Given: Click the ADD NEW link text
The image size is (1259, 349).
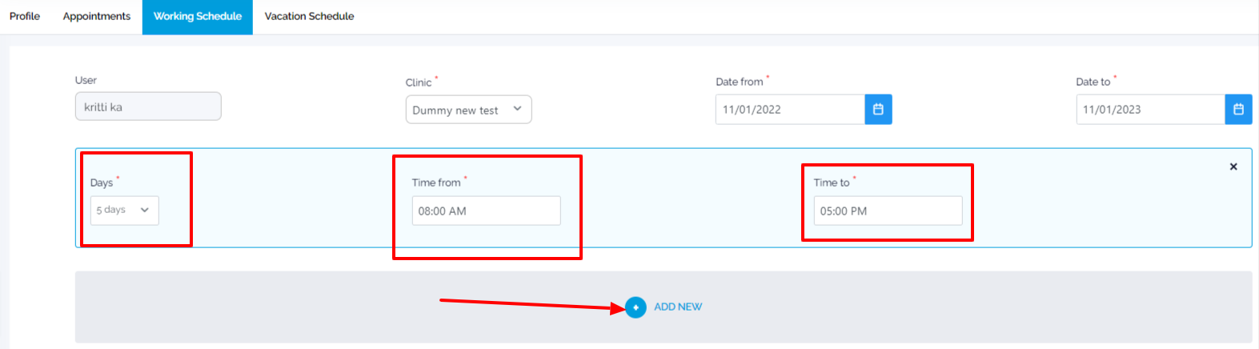Looking at the screenshot, I should [x=678, y=307].
